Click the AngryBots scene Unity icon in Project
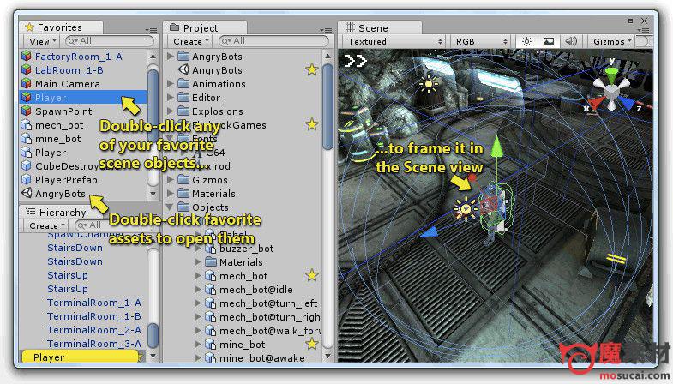The width and height of the screenshot is (673, 384). pyautogui.click(x=183, y=69)
